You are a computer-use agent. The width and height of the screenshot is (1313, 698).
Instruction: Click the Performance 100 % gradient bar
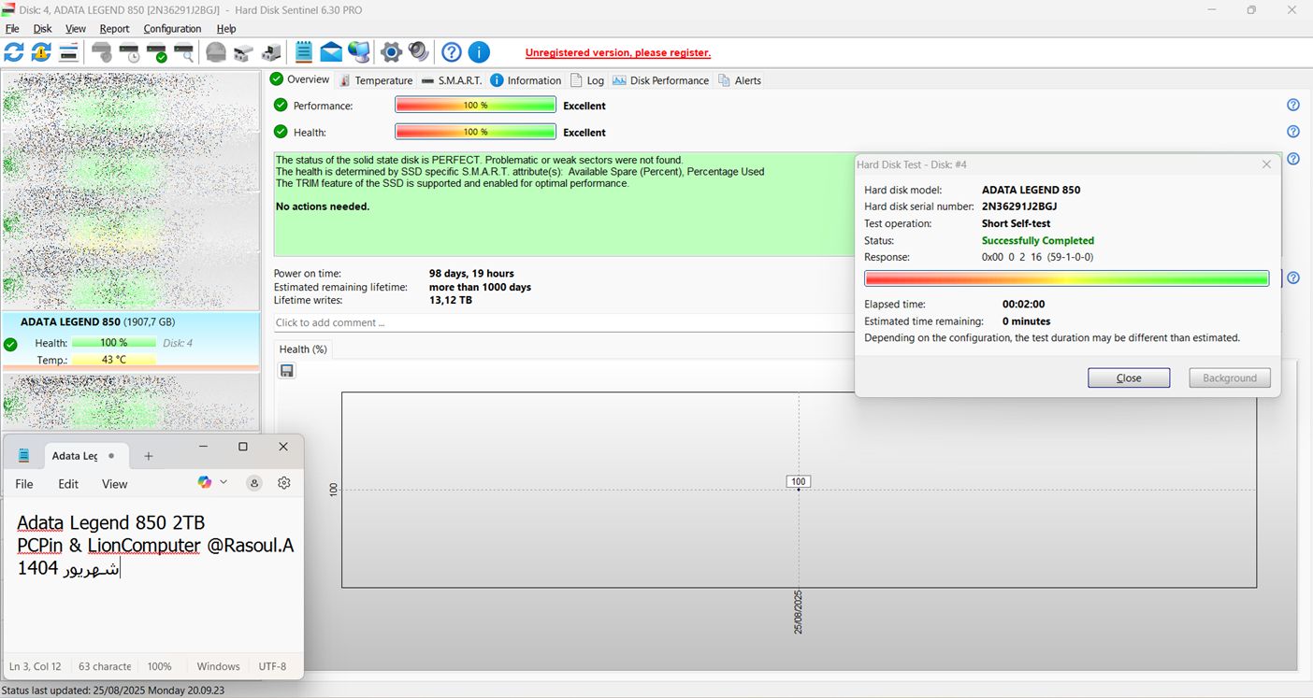(x=475, y=106)
